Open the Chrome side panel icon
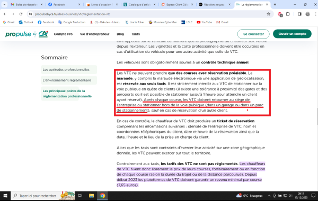Viewport: 318px width, 201px height. [299, 14]
